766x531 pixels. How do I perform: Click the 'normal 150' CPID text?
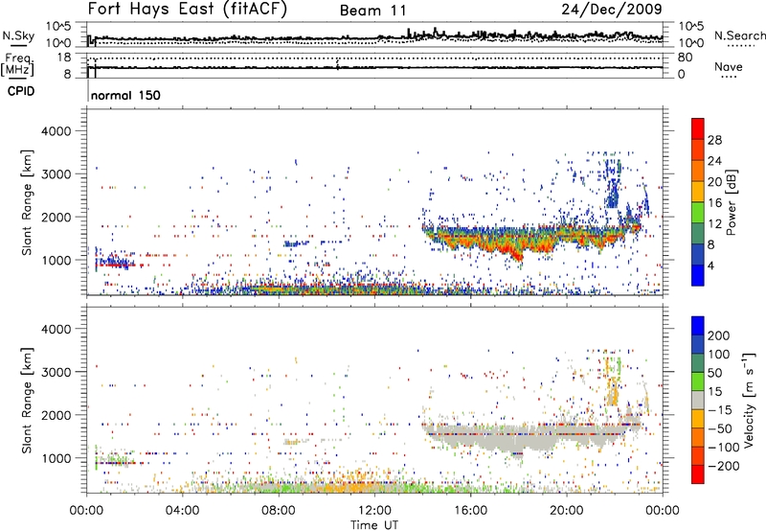pyautogui.click(x=125, y=95)
